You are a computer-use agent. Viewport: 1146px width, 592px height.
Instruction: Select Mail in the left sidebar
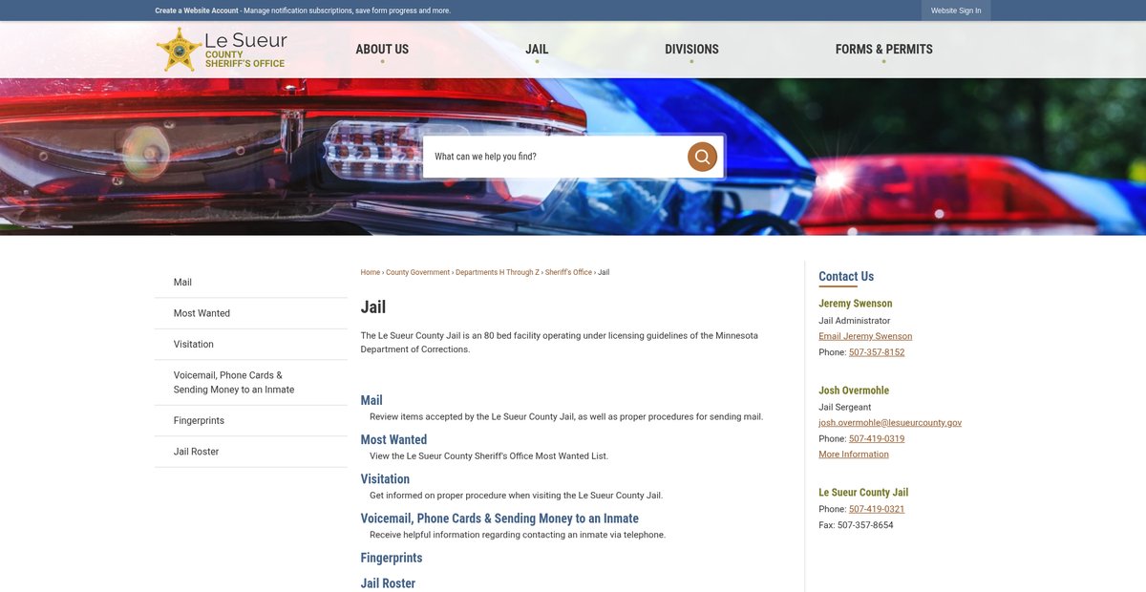(x=182, y=283)
